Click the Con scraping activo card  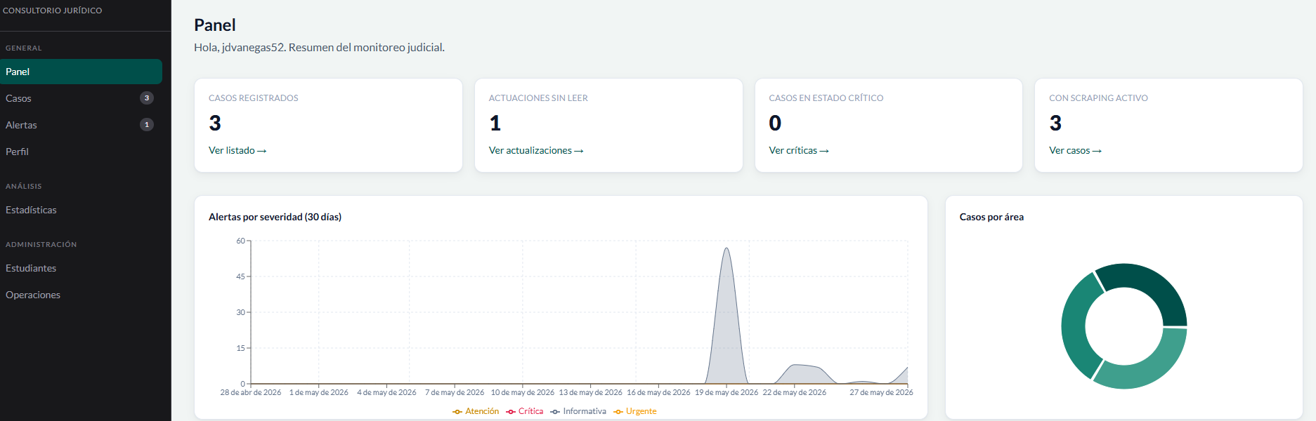pos(1168,125)
